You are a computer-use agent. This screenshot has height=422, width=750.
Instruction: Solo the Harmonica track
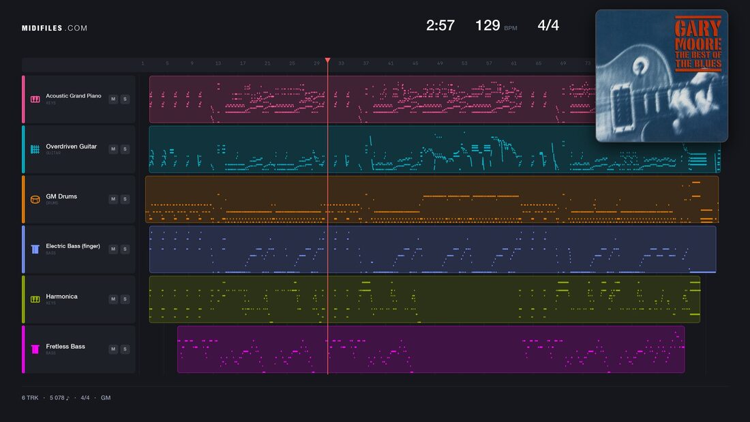125,299
